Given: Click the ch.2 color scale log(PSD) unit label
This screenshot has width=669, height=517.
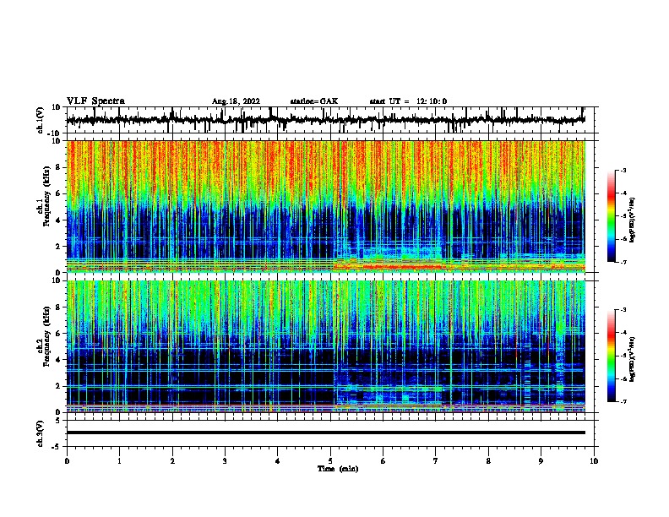Looking at the screenshot, I should click(633, 359).
